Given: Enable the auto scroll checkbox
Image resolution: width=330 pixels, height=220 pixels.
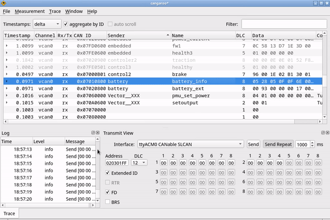Looking at the screenshot, I should coord(110,24).
